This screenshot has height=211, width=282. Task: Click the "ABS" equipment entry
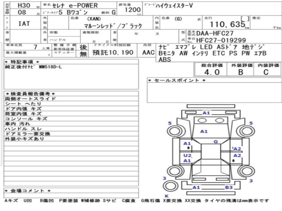click(x=165, y=59)
